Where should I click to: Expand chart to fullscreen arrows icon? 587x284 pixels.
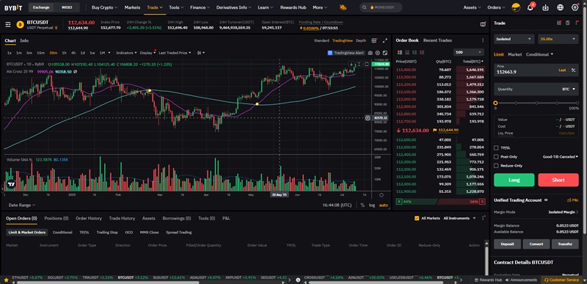(385, 40)
